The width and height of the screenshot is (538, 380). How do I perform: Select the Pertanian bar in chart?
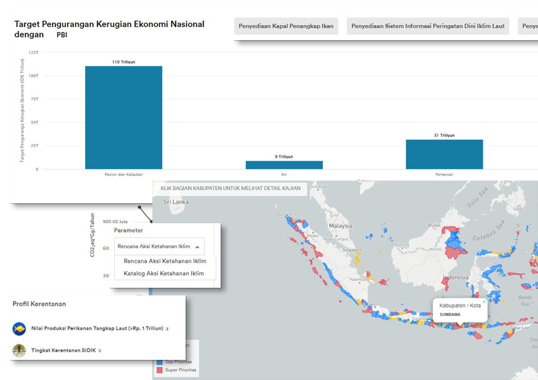[x=444, y=154]
